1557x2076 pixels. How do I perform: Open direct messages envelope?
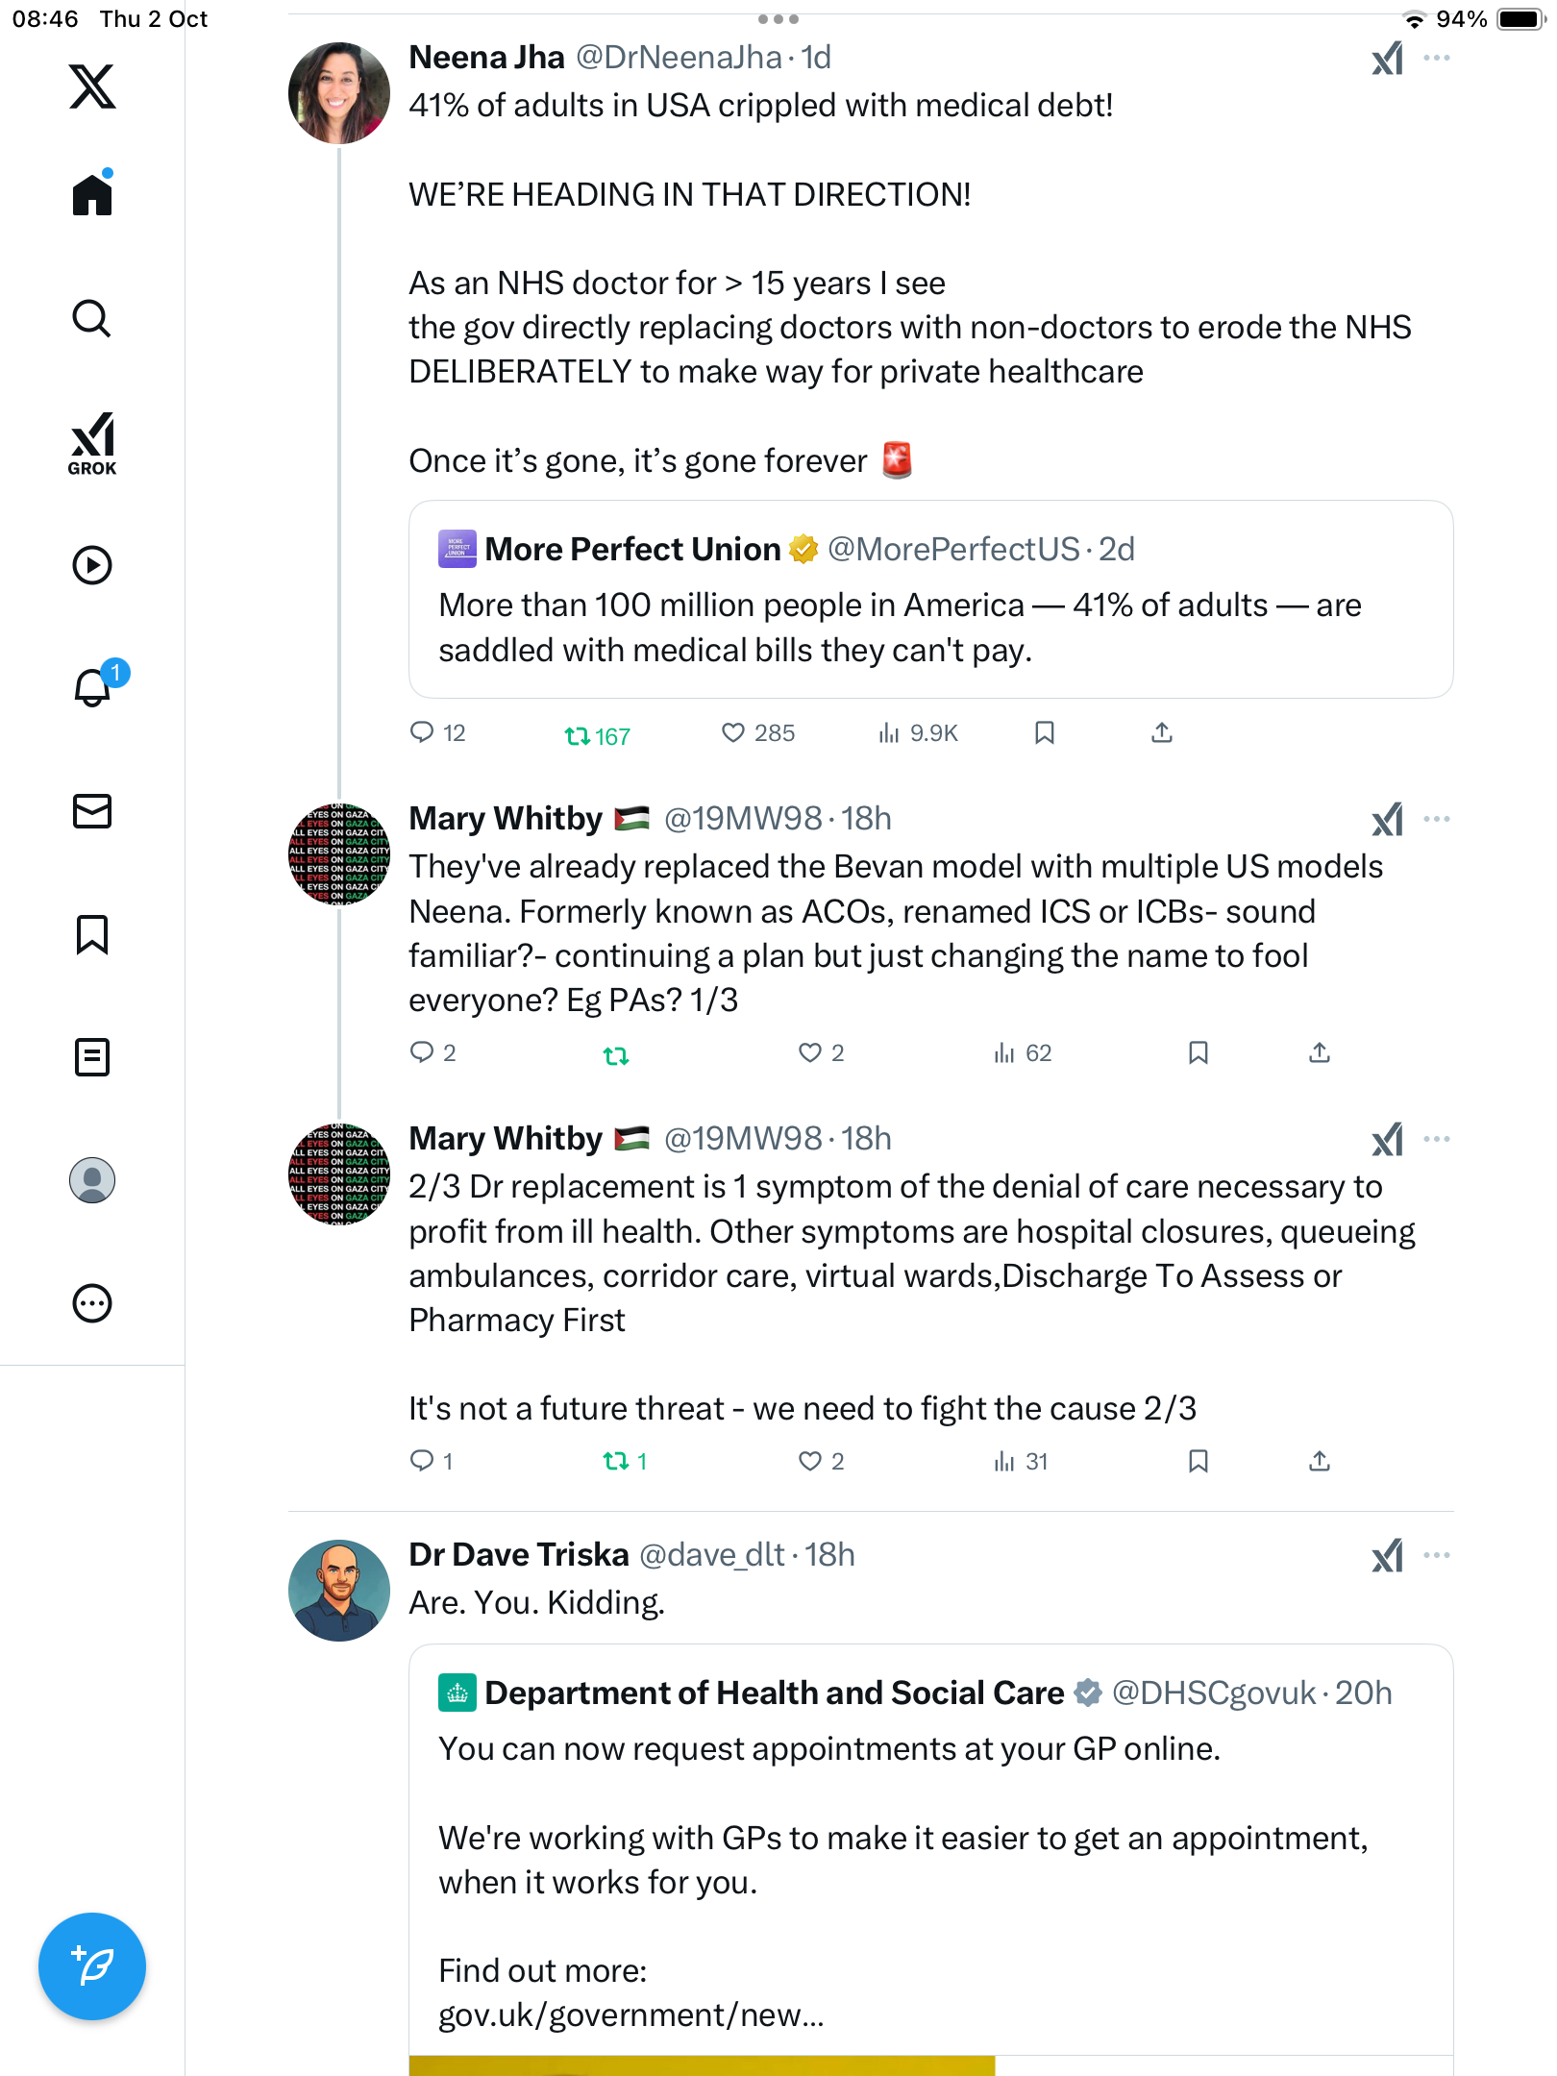[92, 811]
